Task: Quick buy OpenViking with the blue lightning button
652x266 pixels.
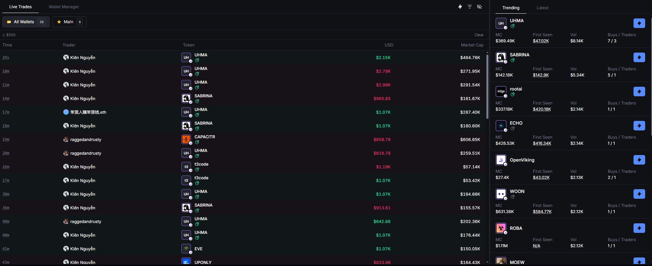Action: [x=639, y=160]
